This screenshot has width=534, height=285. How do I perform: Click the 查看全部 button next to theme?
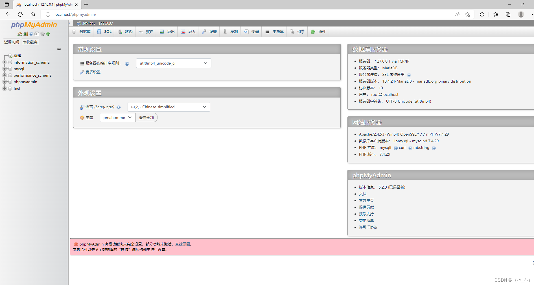(x=146, y=118)
